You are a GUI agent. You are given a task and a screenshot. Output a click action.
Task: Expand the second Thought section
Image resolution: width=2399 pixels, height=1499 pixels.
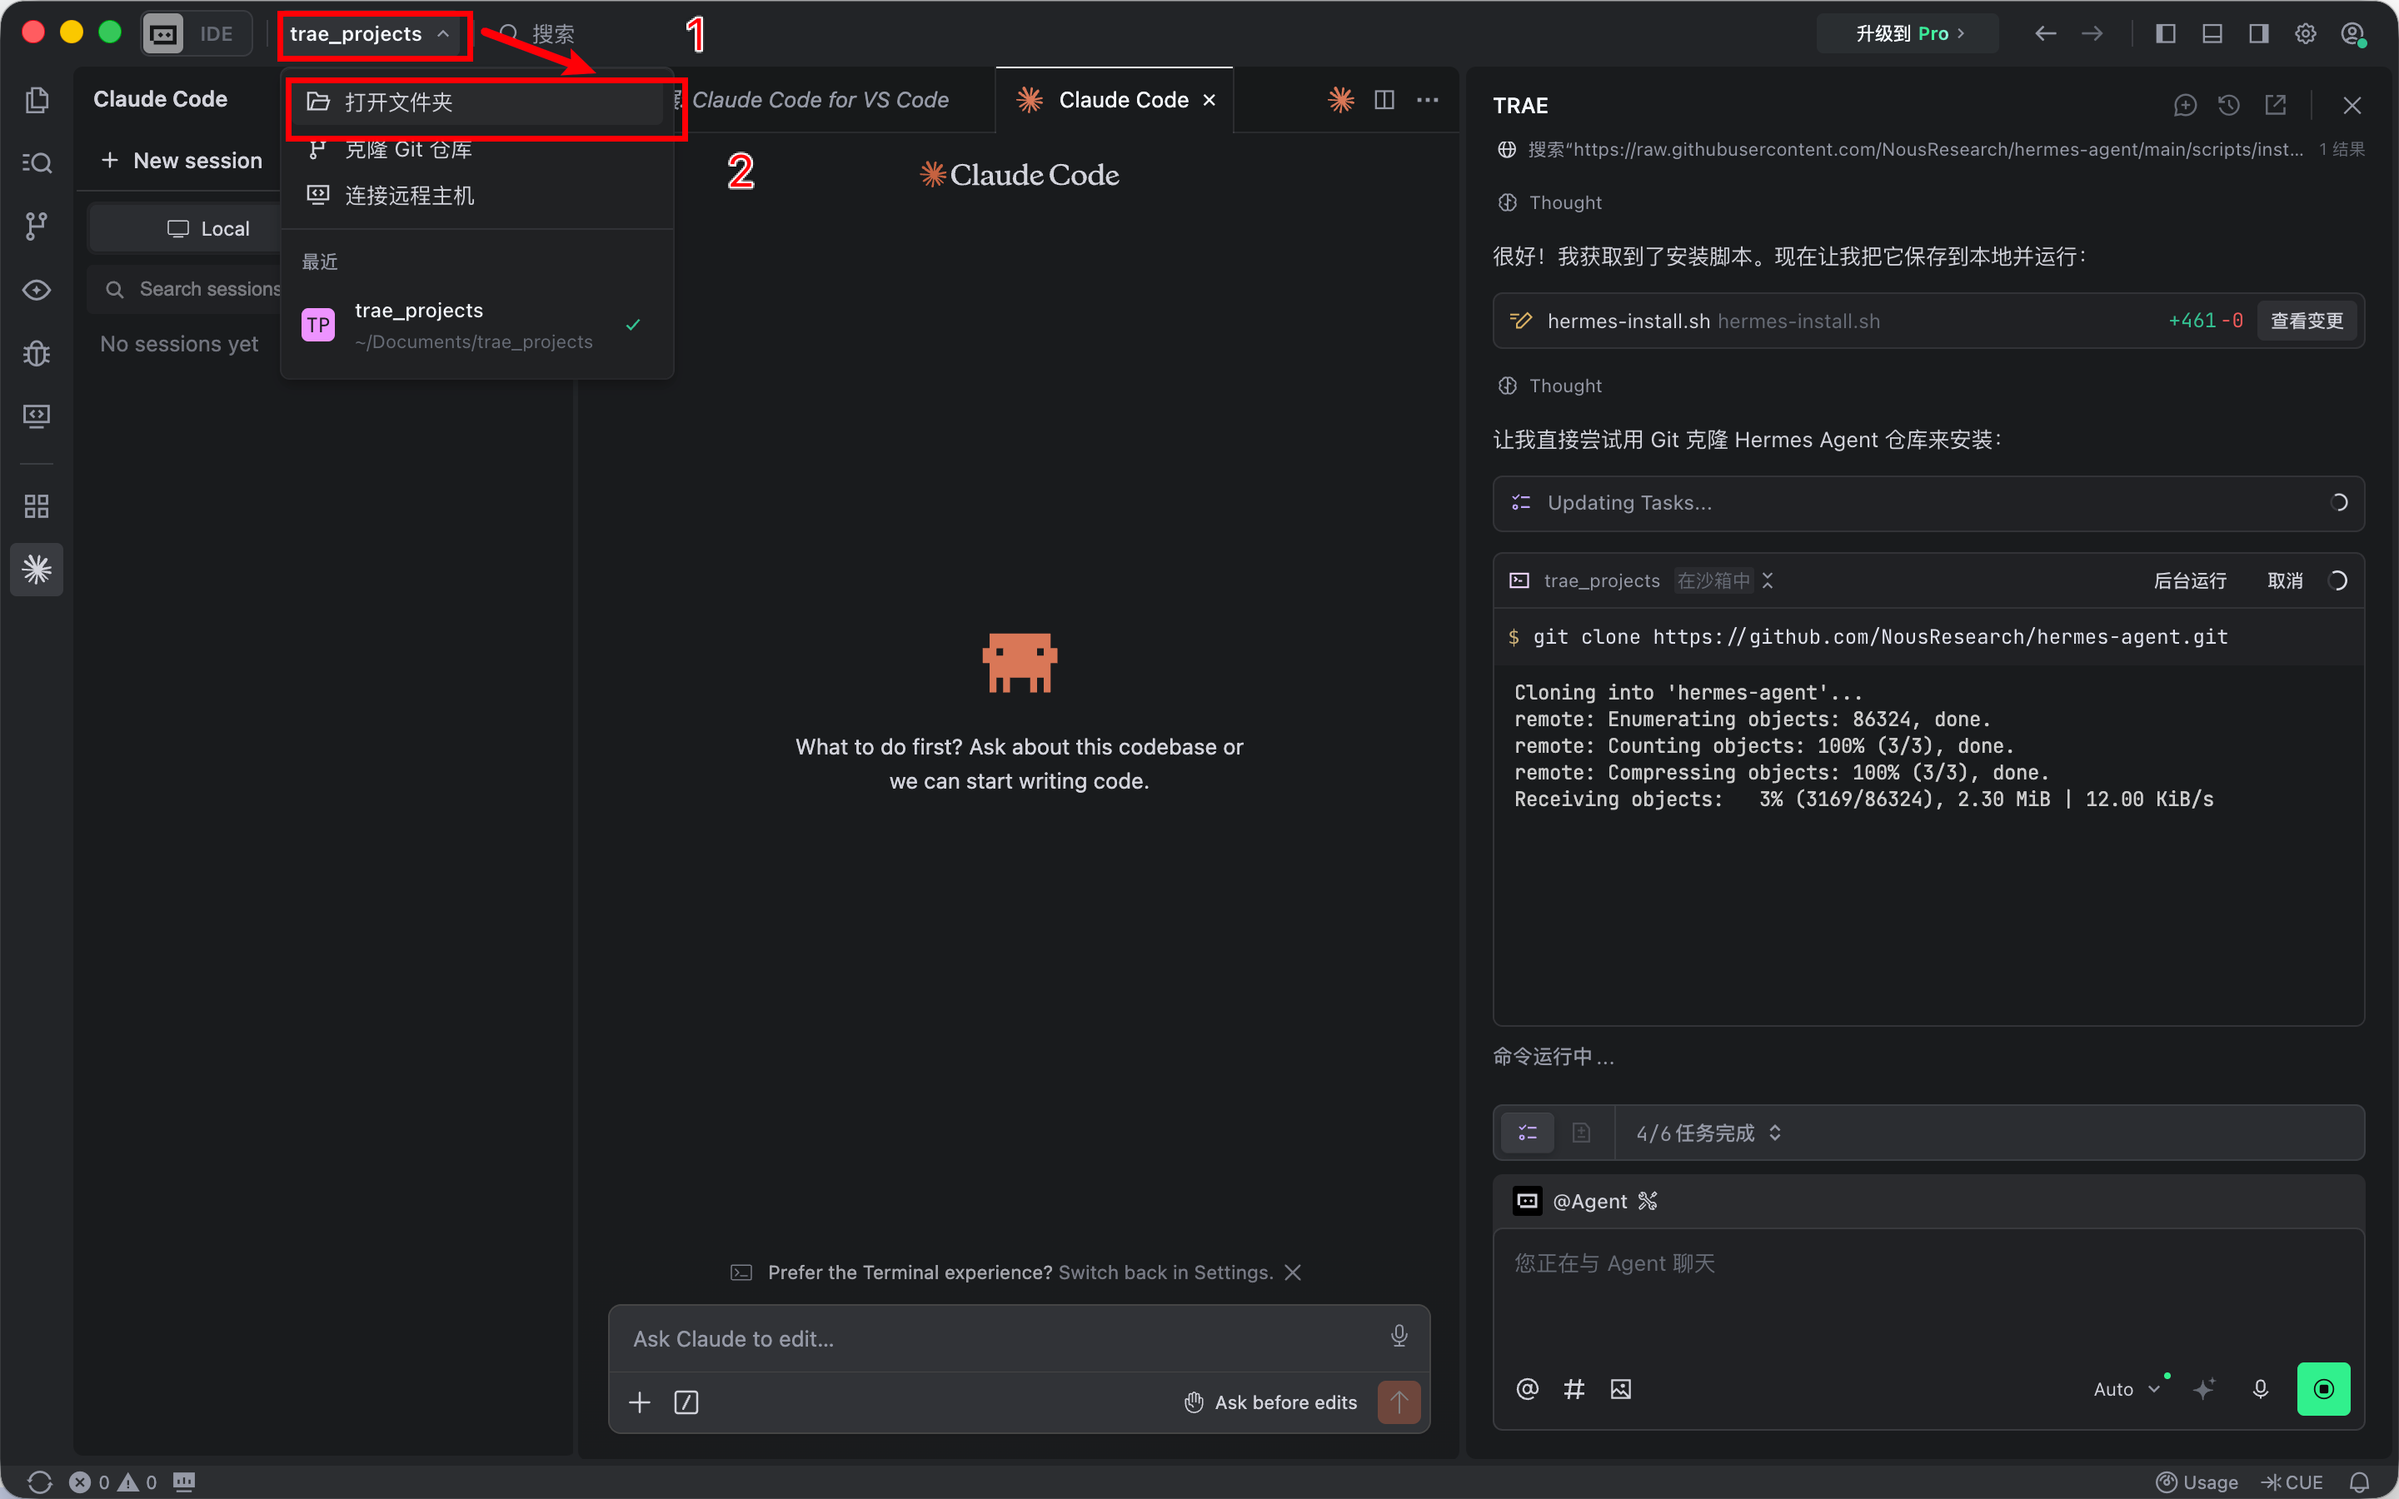coord(1550,386)
